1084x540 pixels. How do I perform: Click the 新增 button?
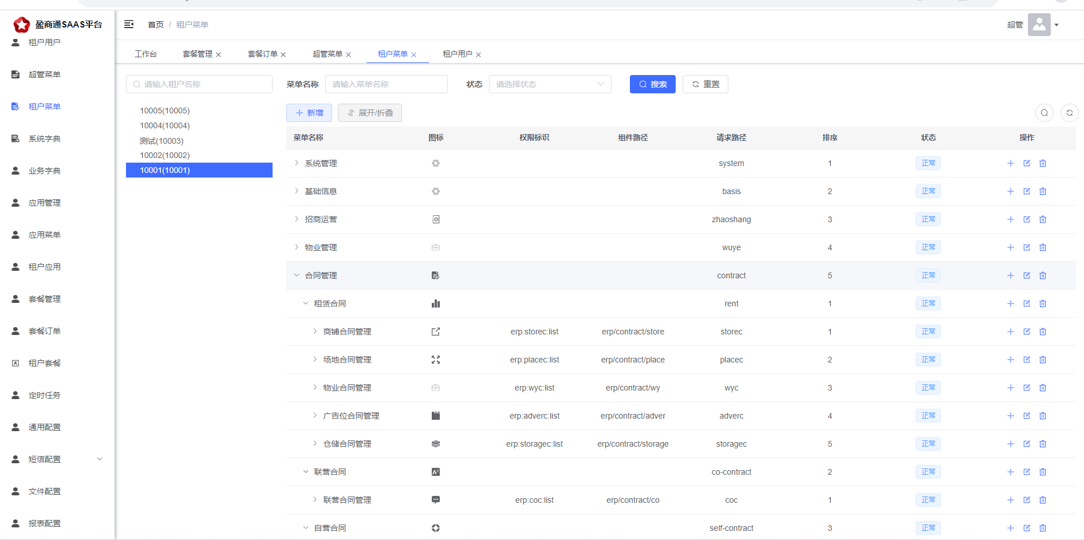[309, 113]
